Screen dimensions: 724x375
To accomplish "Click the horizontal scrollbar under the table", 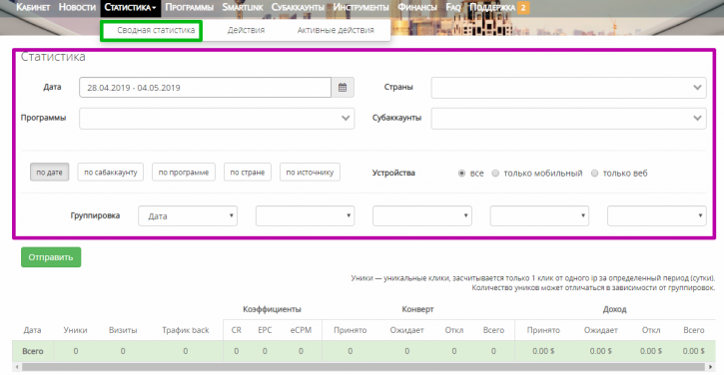I will (x=363, y=367).
